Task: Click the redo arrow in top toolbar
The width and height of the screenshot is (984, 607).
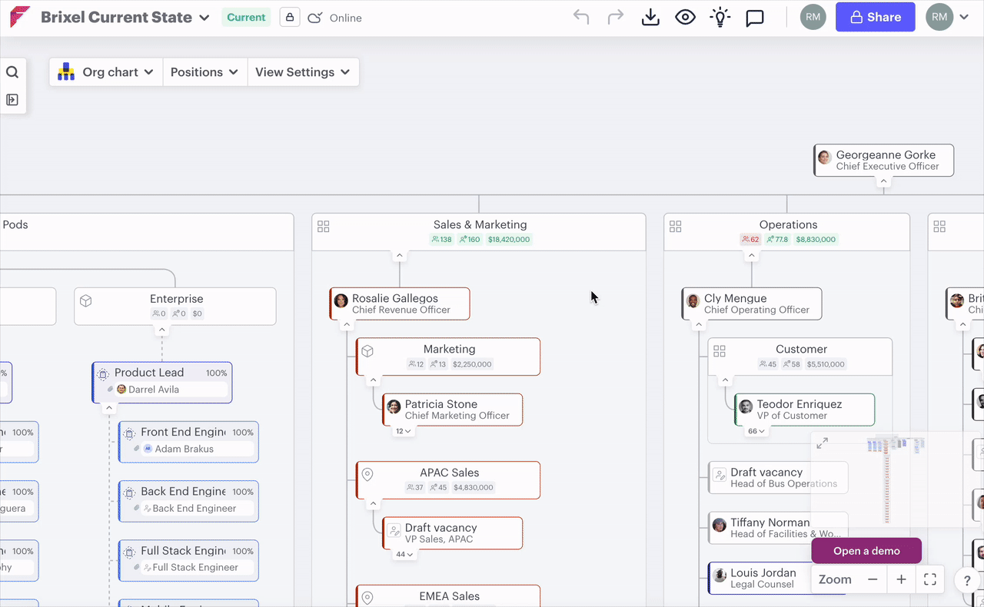Action: click(616, 17)
